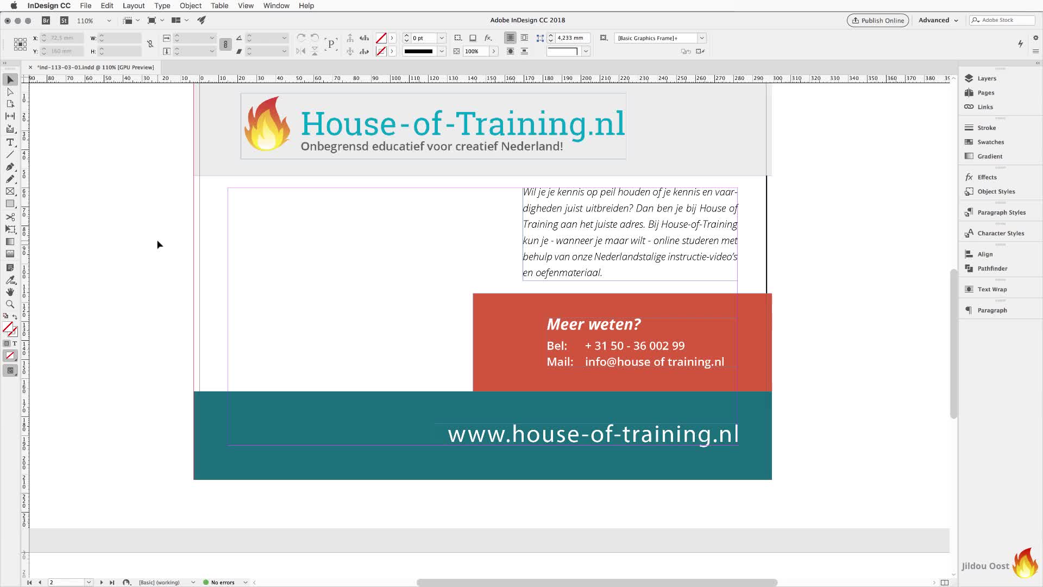Swap fill and stroke arrows
Image resolution: width=1043 pixels, height=587 pixels.
(15, 316)
